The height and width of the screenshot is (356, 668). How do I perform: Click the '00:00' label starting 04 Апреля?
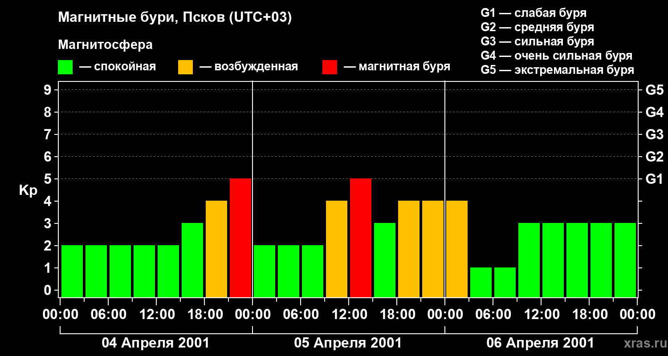coord(60,315)
